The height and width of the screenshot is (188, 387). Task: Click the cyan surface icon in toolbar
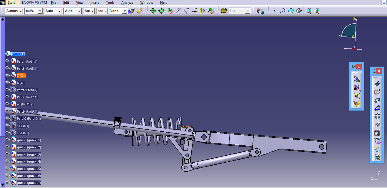click(x=291, y=11)
